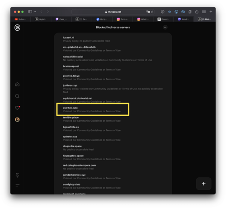This screenshot has height=208, width=226.
Task: Open the Share button in Safari
Action: [x=197, y=12]
